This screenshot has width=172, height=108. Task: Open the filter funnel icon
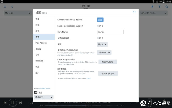tap(160, 7)
